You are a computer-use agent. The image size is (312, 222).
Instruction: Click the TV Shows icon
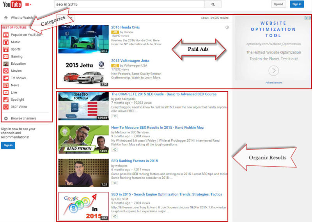coord(6,78)
